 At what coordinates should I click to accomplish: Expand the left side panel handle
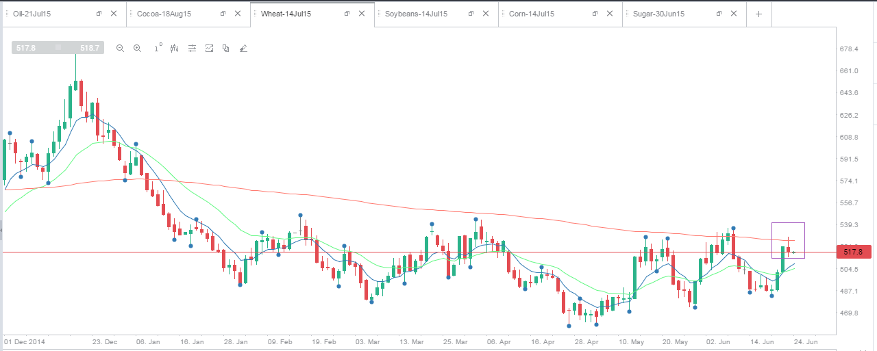point(1,231)
